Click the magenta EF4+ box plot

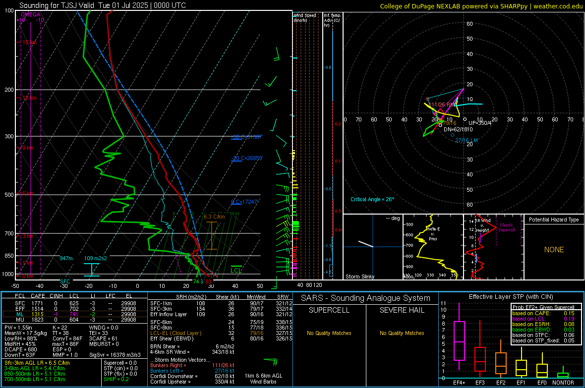tap(459, 336)
